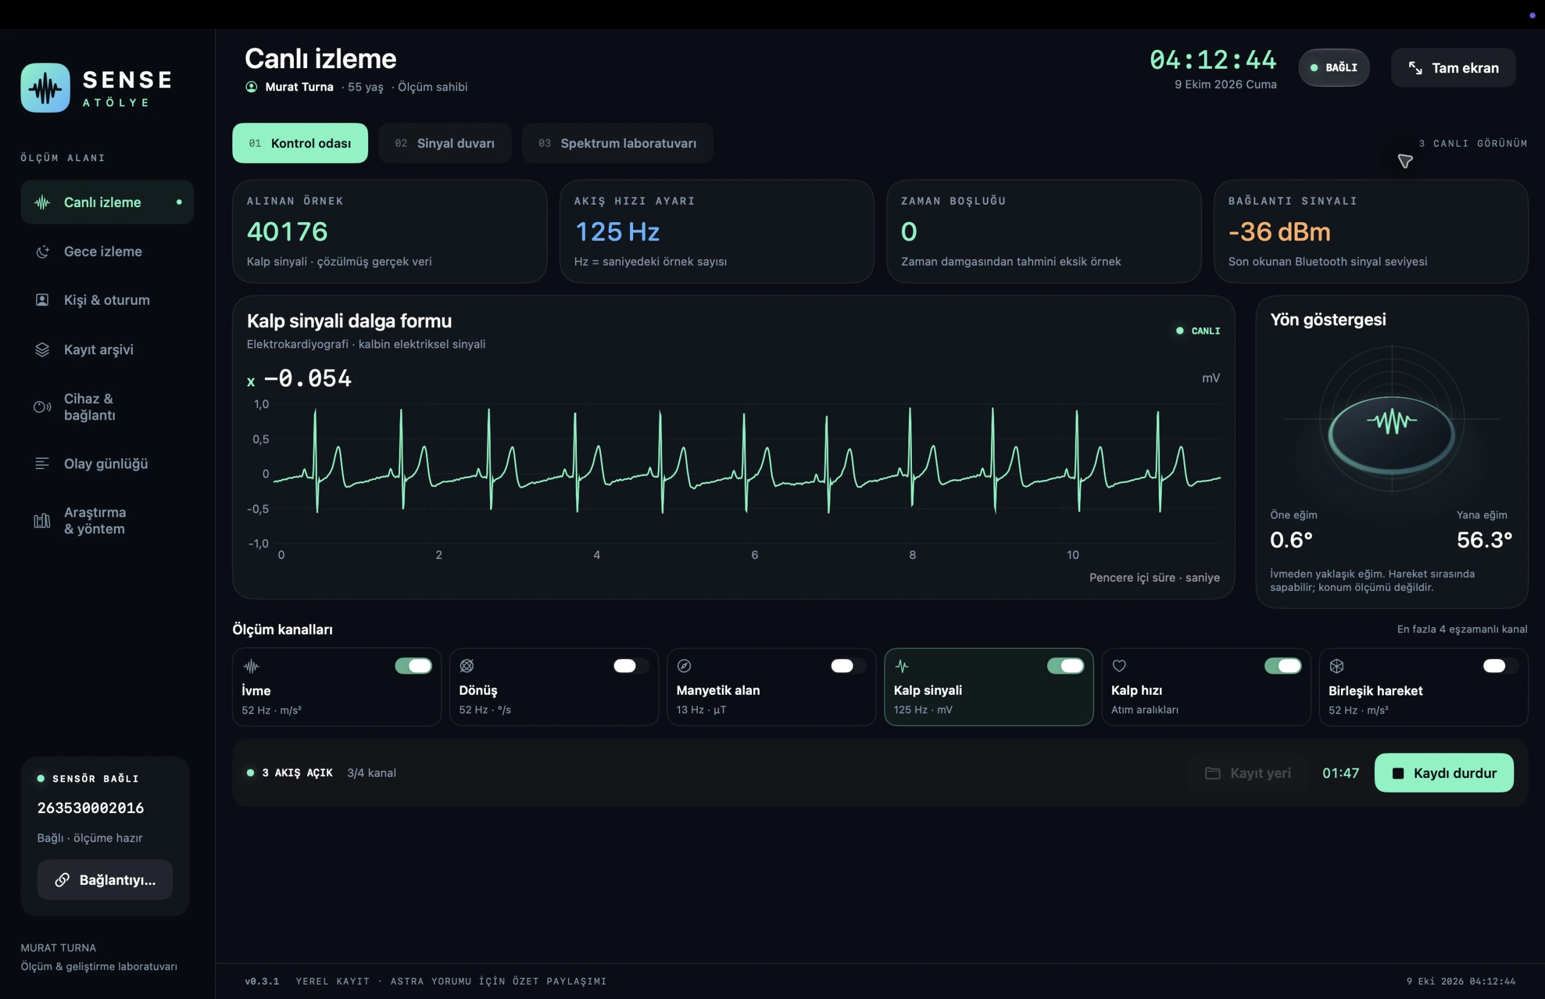
Task: Click the user avatar icon beside Murat Turna
Action: (x=252, y=87)
